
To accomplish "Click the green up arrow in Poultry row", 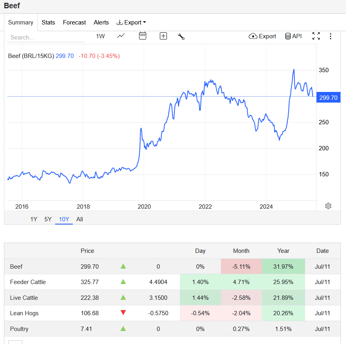I will tap(123, 329).
